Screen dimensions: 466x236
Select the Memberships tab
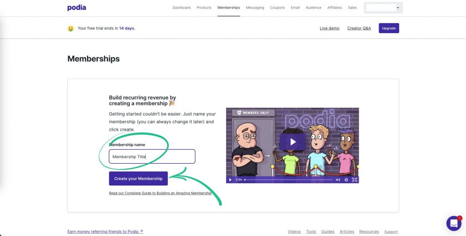[x=228, y=8]
